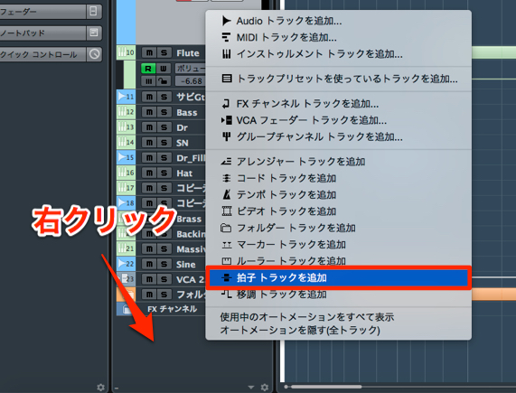Click the ノートパッド section icon button

(94, 33)
